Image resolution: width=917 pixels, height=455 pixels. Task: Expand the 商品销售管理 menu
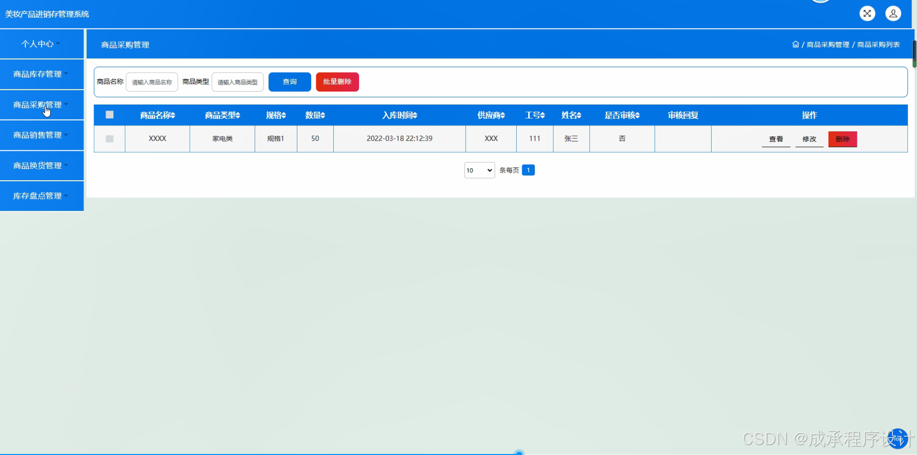click(x=41, y=135)
